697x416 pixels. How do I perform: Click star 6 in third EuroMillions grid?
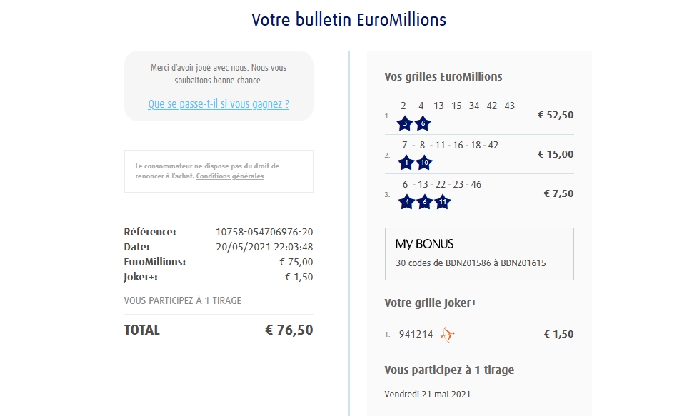(424, 202)
